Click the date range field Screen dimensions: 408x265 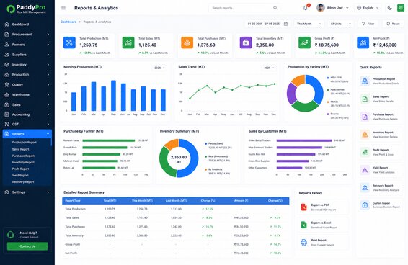pyautogui.click(x=267, y=24)
